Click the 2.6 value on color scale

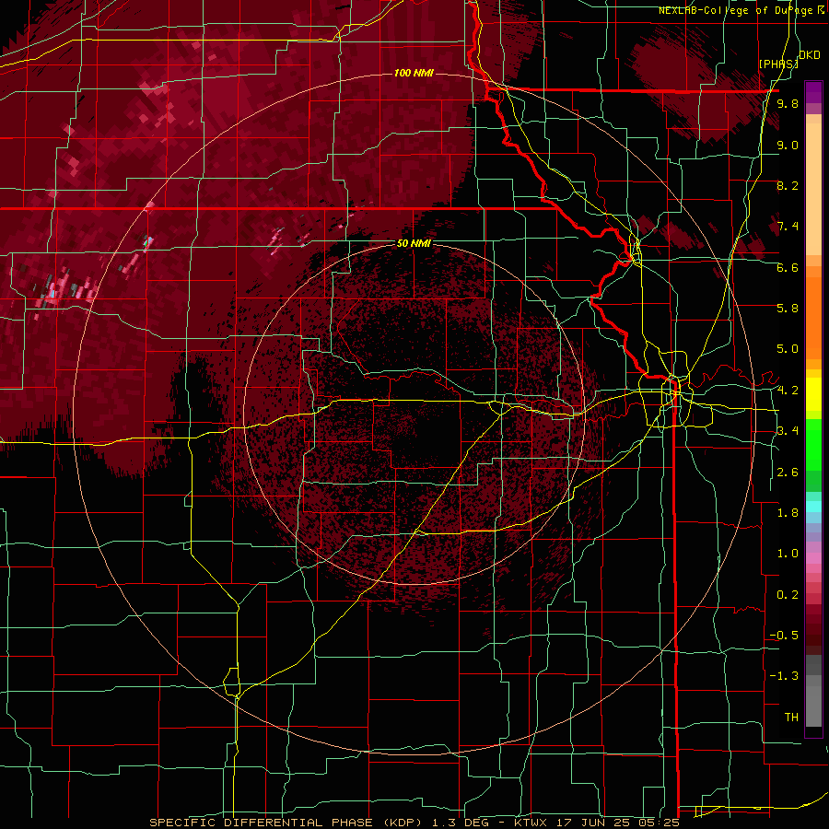pyautogui.click(x=788, y=473)
